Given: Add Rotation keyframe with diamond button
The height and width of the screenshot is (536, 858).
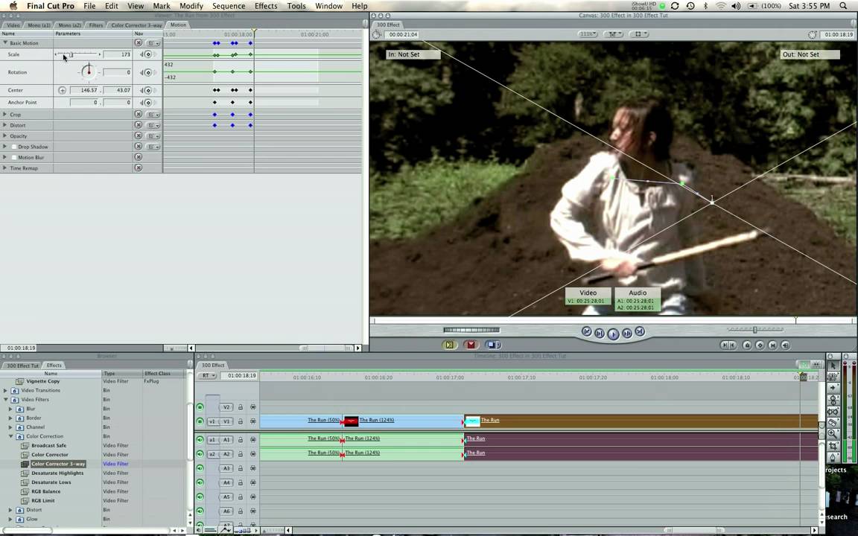Looking at the screenshot, I should [x=147, y=72].
